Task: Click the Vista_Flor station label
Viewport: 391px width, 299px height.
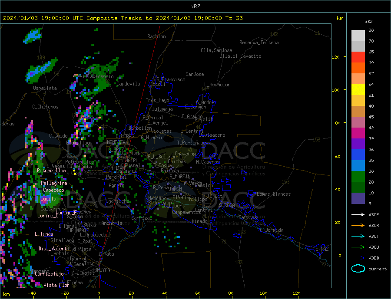Action: pos(56,285)
